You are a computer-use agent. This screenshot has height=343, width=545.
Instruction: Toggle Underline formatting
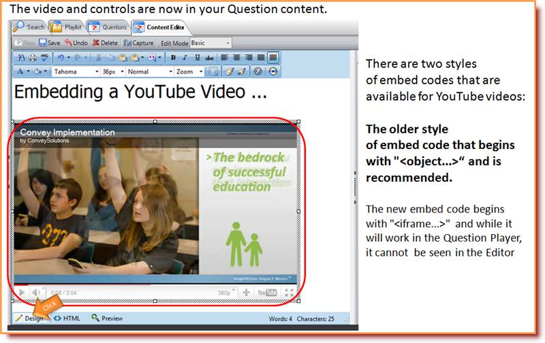click(x=198, y=58)
